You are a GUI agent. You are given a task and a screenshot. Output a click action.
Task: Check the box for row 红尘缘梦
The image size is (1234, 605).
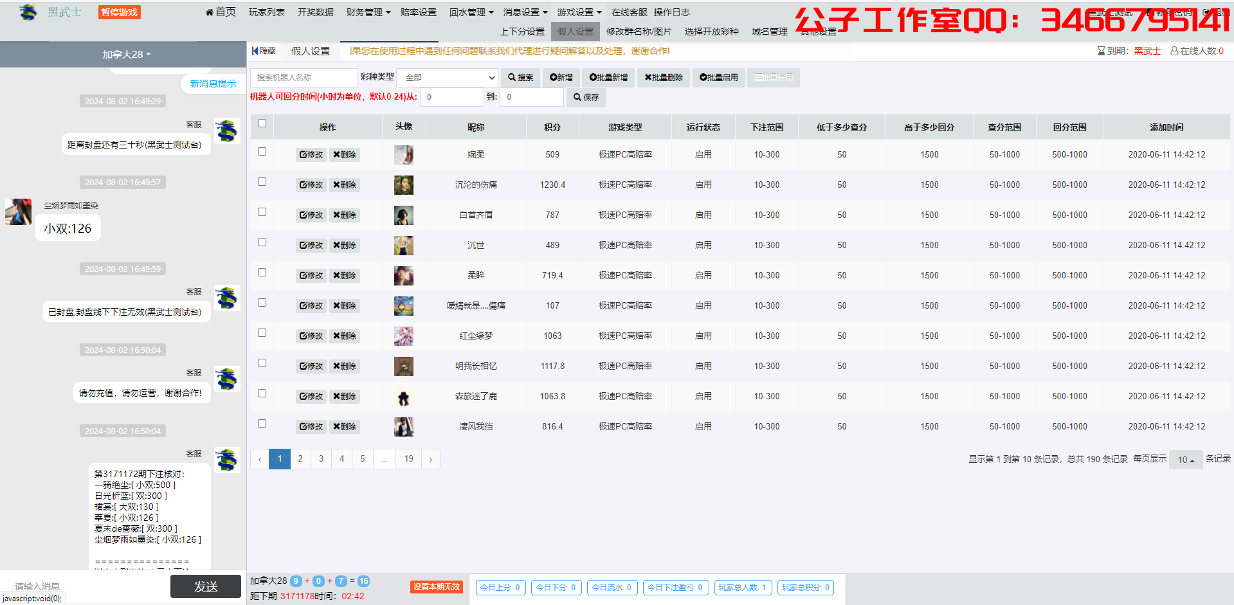[x=262, y=333]
